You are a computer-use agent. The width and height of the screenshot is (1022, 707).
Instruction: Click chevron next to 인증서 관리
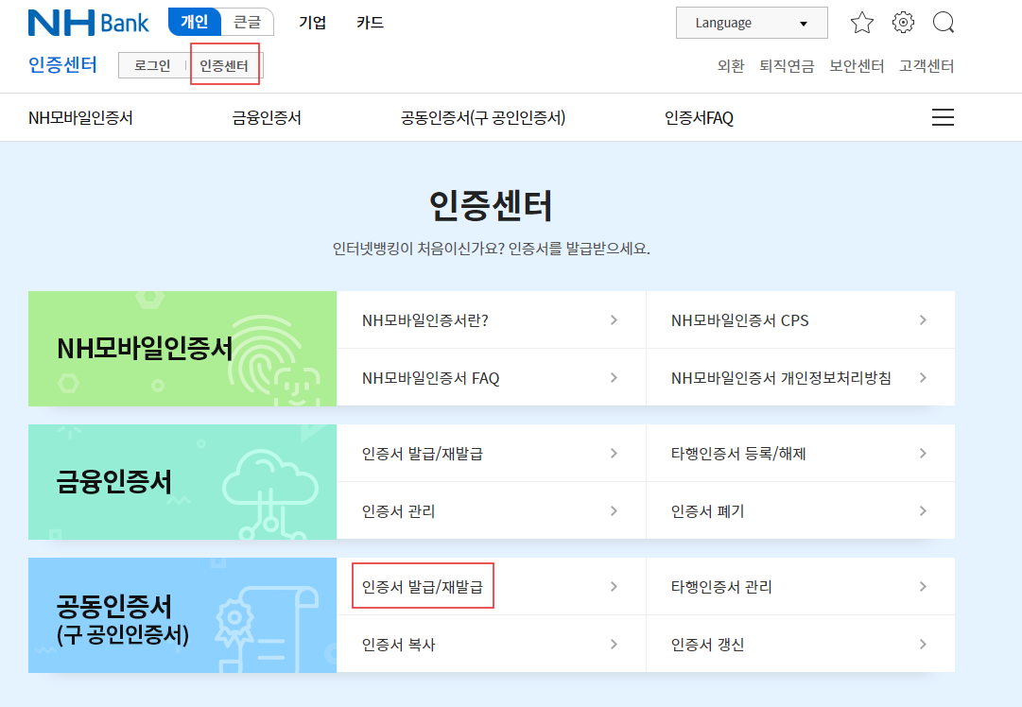614,510
